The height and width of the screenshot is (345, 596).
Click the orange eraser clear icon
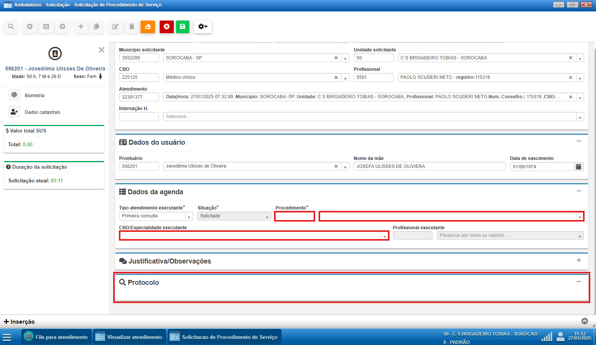pyautogui.click(x=148, y=27)
